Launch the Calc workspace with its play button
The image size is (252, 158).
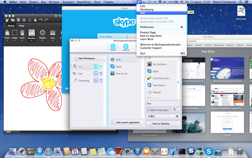pos(96,73)
